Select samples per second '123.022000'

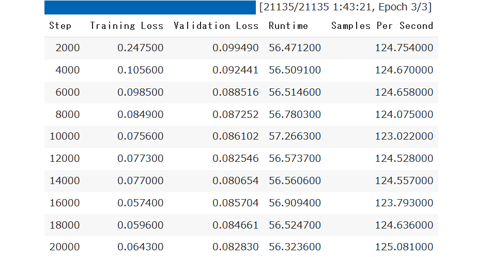tap(404, 137)
